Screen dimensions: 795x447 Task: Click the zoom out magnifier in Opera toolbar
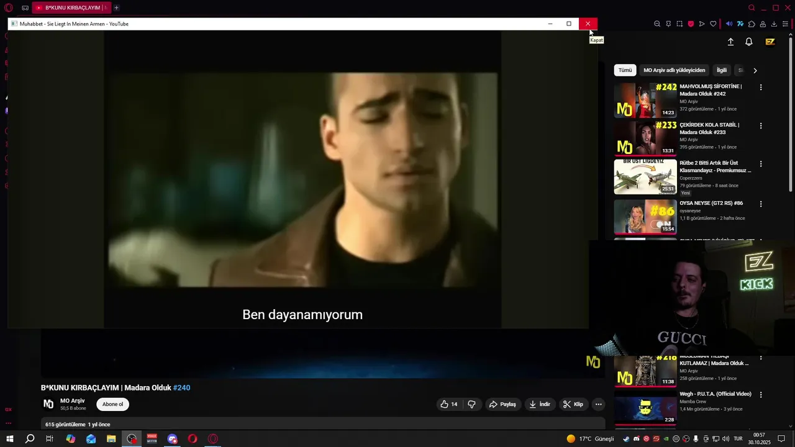pyautogui.click(x=657, y=24)
